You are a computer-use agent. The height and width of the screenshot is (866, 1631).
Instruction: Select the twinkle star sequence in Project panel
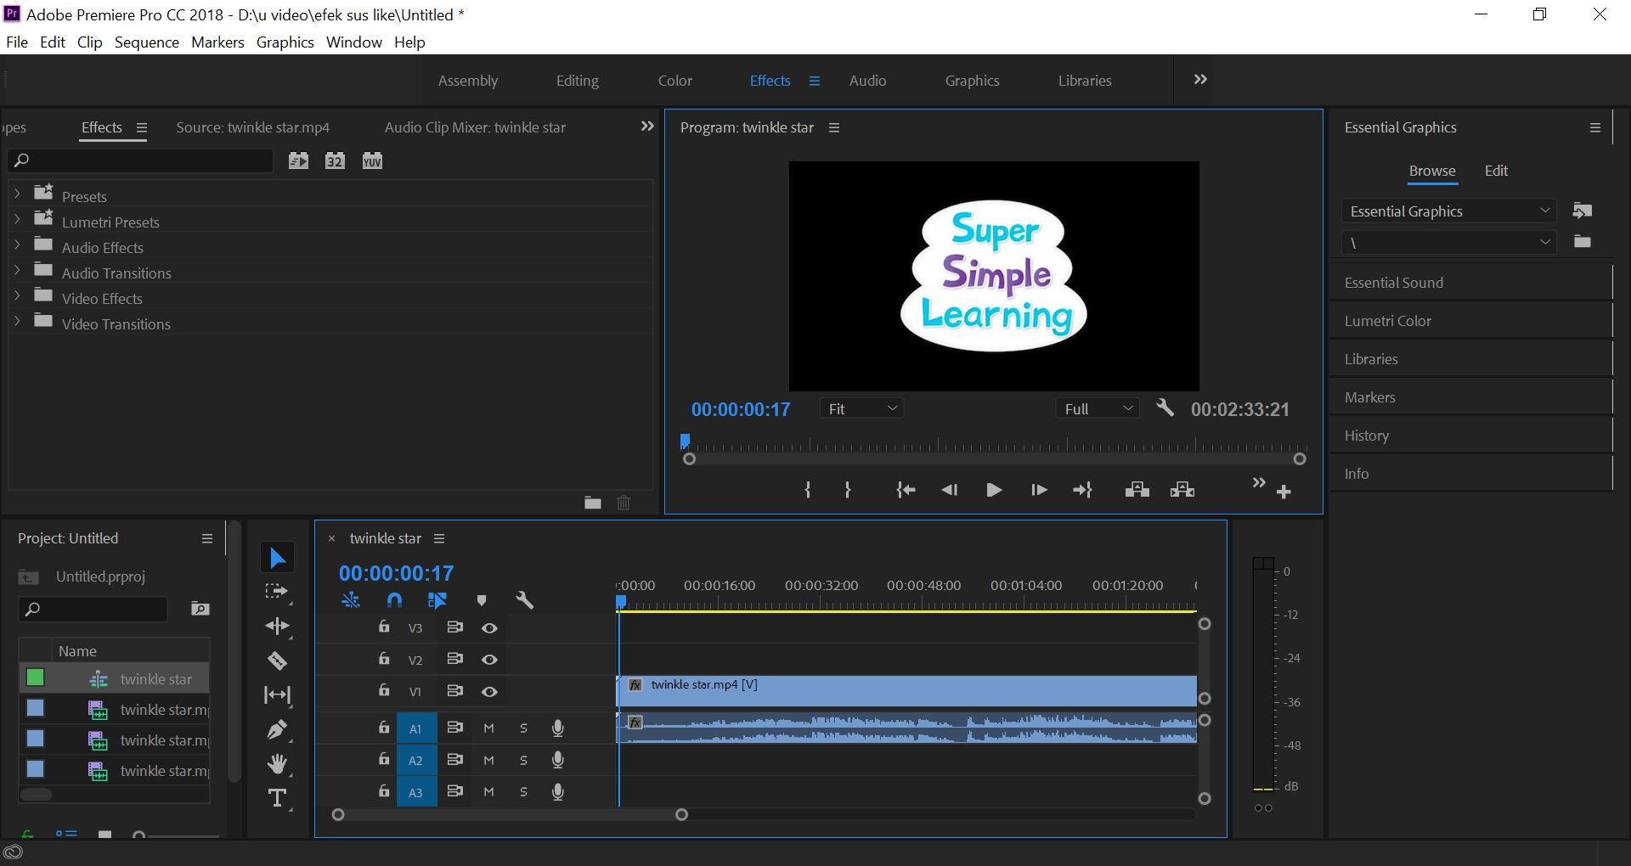coord(155,678)
